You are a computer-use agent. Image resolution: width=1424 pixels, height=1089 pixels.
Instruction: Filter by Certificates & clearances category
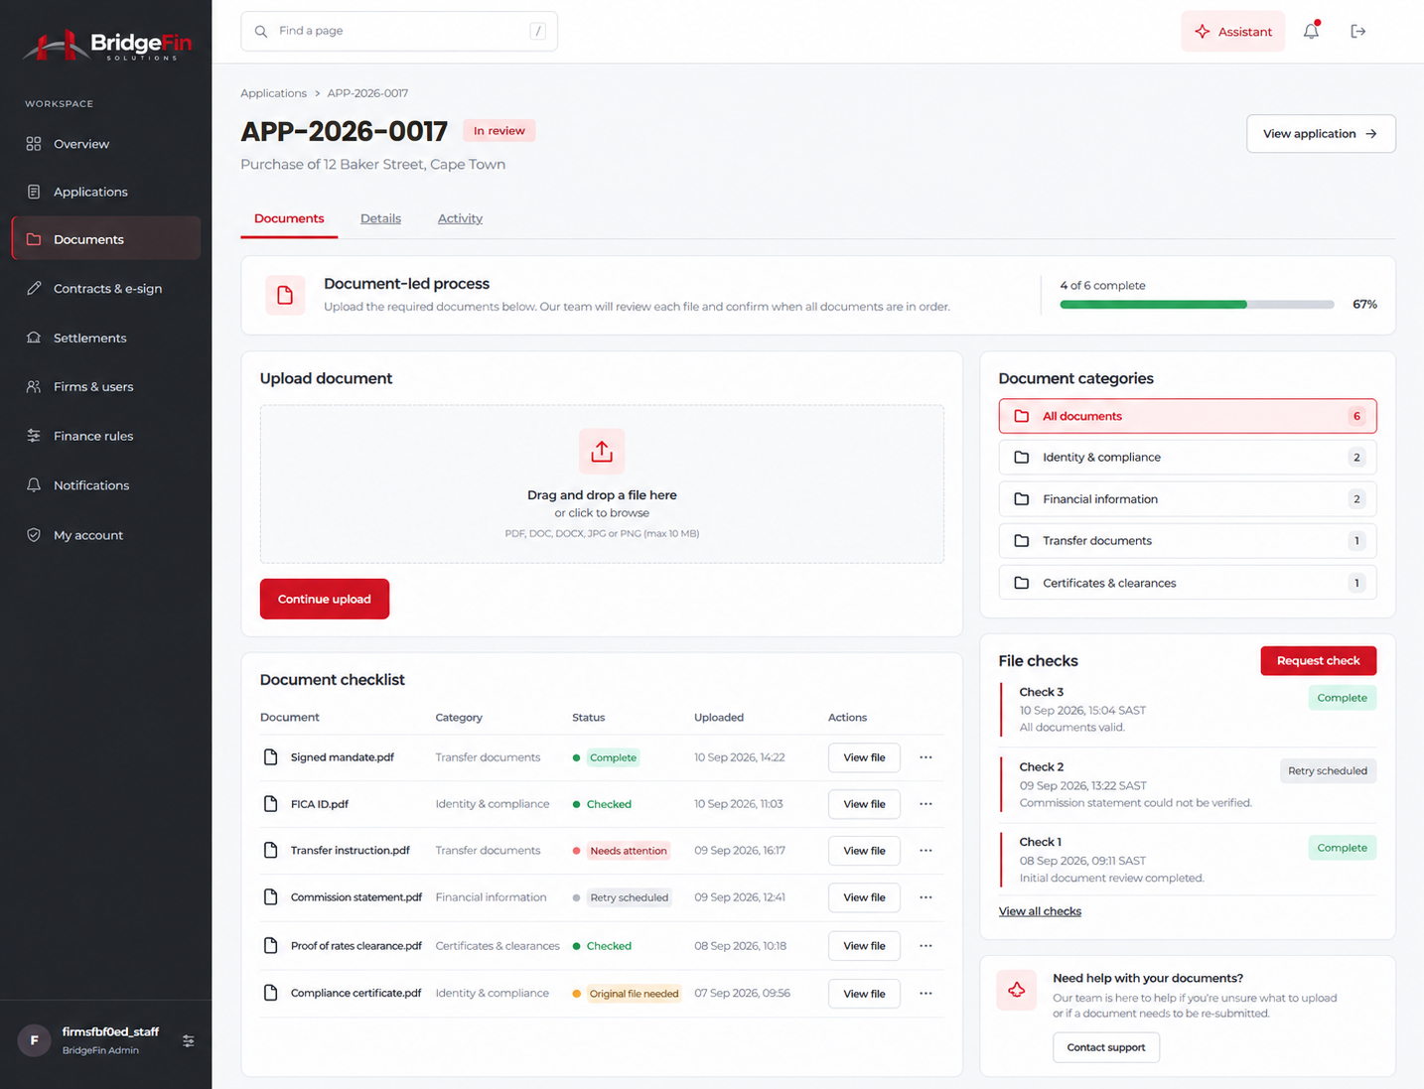tap(1188, 583)
